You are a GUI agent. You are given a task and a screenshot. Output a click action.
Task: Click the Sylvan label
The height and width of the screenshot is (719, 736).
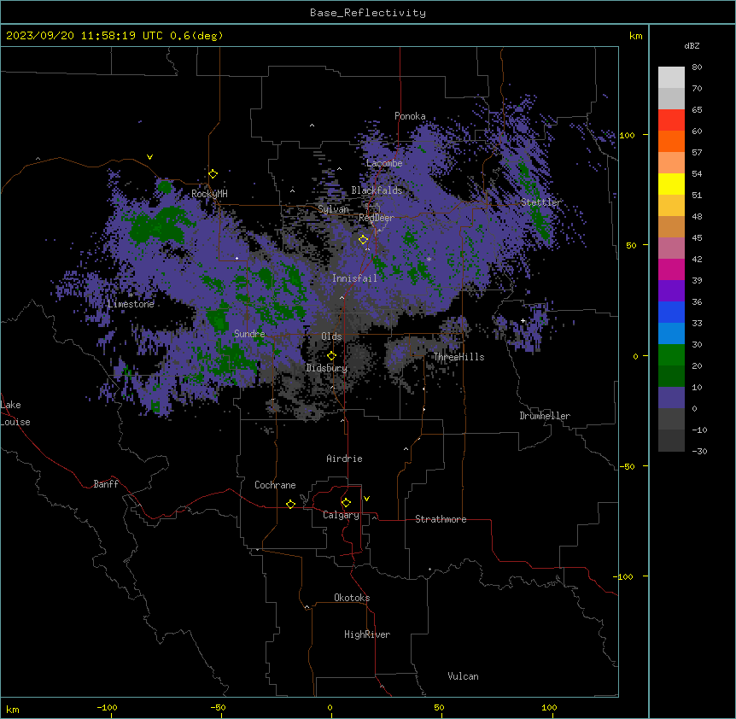pos(333,209)
